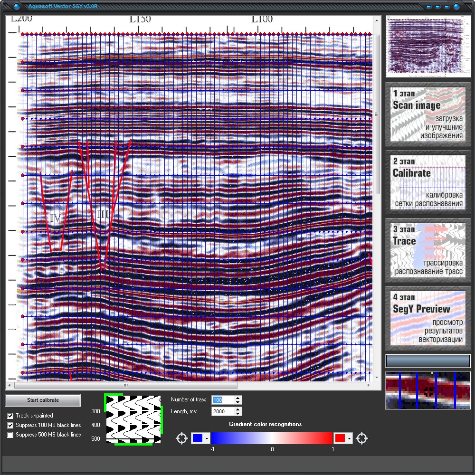The height and width of the screenshot is (475, 475).
Task: Click the crosshair picker beside the red swatch
Action: point(362,438)
